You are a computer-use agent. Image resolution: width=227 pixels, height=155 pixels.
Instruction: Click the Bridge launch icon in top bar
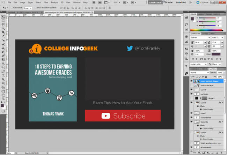coord(94,2)
